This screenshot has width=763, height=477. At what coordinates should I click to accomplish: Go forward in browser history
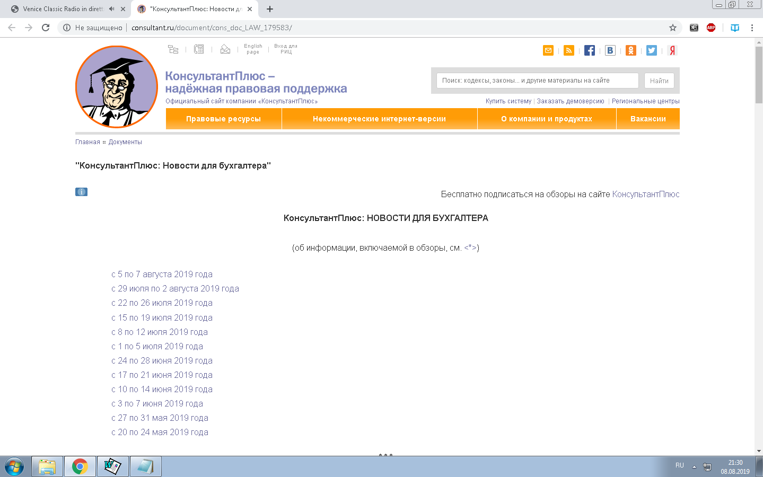[x=29, y=28]
